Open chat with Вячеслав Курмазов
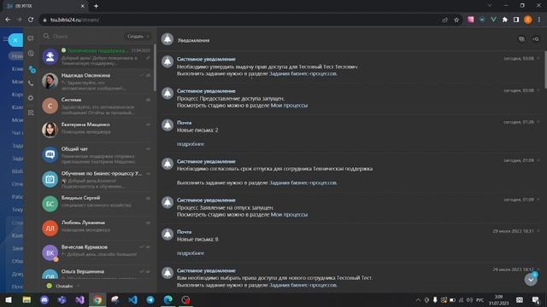547x307 pixels. [97, 252]
